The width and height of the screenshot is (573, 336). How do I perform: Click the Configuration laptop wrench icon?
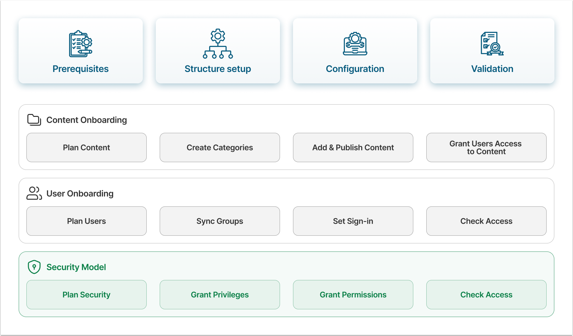[x=355, y=44]
